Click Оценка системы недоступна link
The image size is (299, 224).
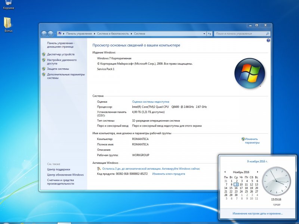[x=151, y=102]
